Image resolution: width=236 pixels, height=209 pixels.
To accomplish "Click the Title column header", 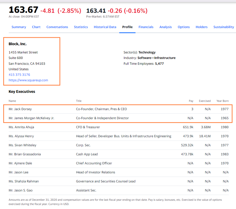I will click(x=79, y=101).
